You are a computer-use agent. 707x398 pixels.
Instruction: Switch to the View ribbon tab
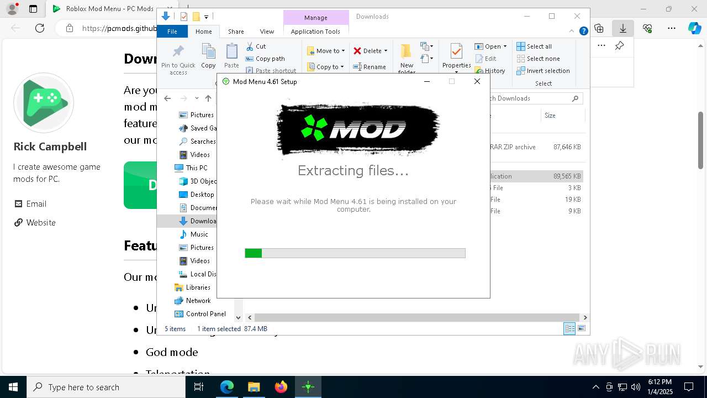[267, 32]
